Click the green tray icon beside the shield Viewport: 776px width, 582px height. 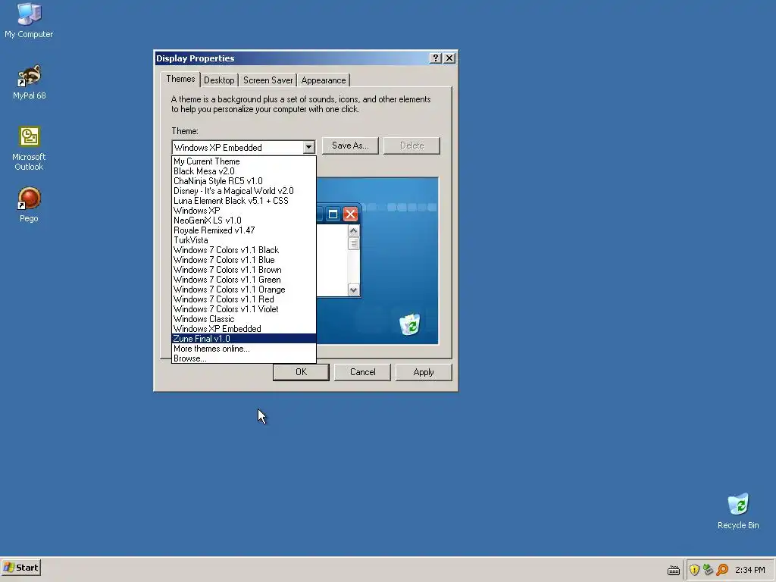[709, 570]
